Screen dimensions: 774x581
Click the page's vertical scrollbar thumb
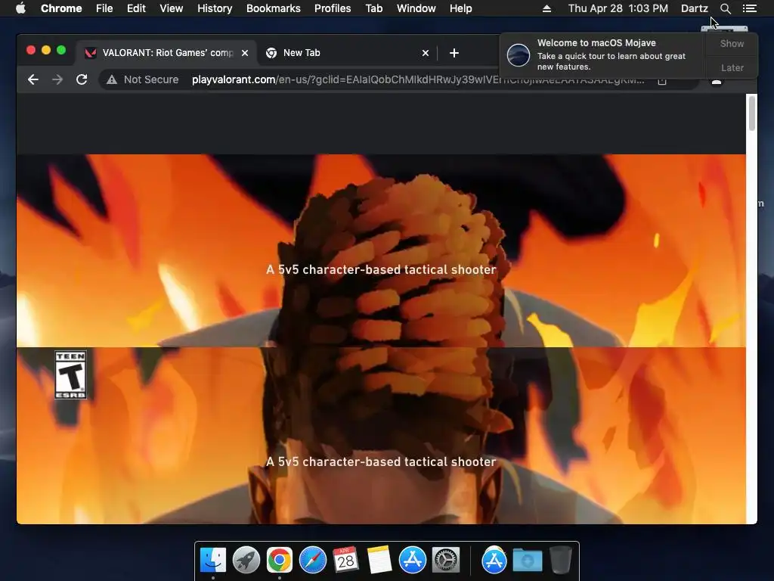(x=752, y=113)
